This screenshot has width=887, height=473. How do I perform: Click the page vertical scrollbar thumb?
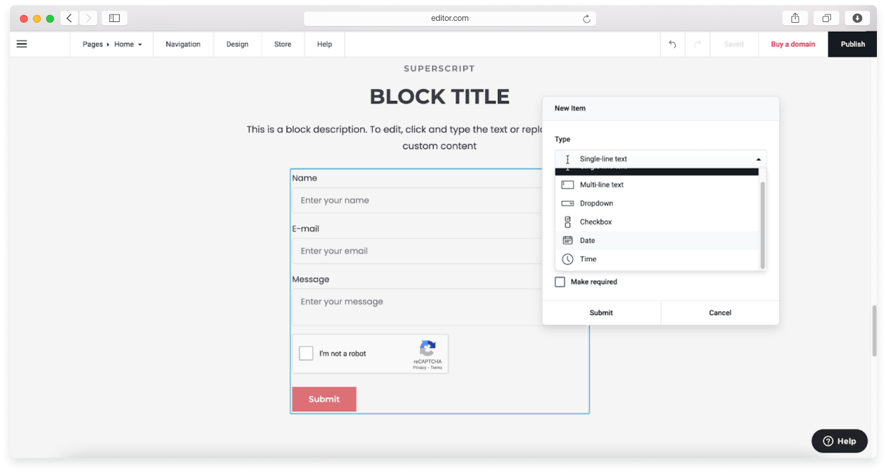[874, 331]
